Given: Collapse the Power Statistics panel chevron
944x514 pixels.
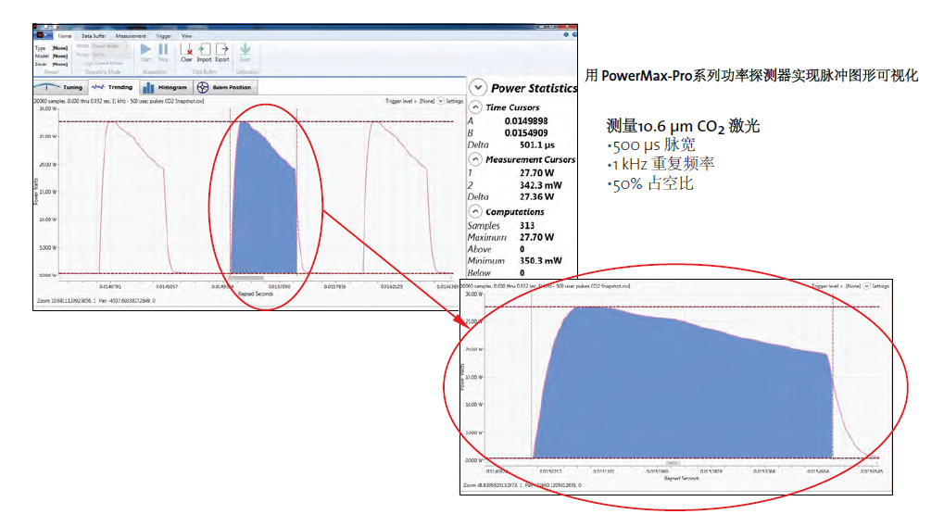Looking at the screenshot, I should click(x=478, y=88).
